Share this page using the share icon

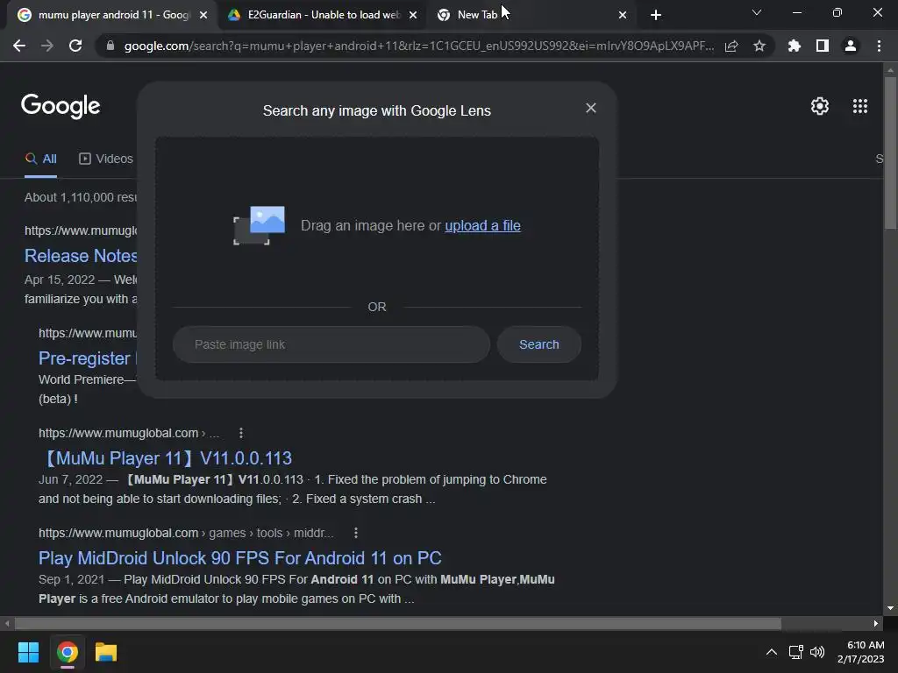tap(731, 46)
